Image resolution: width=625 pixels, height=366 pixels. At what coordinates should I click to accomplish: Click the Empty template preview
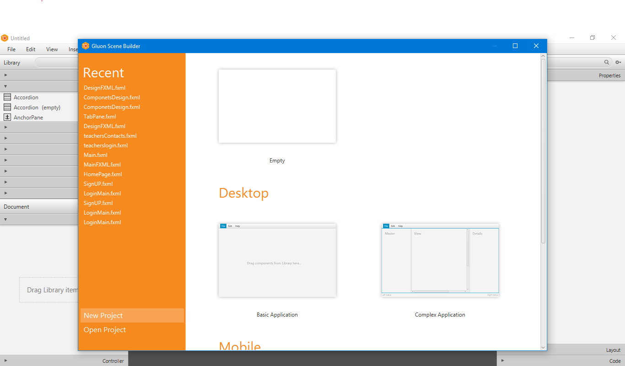point(277,106)
